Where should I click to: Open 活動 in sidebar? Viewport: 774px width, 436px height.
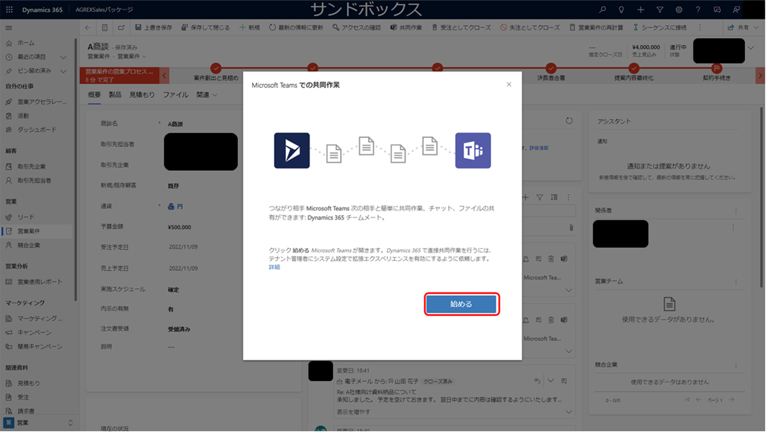[23, 116]
